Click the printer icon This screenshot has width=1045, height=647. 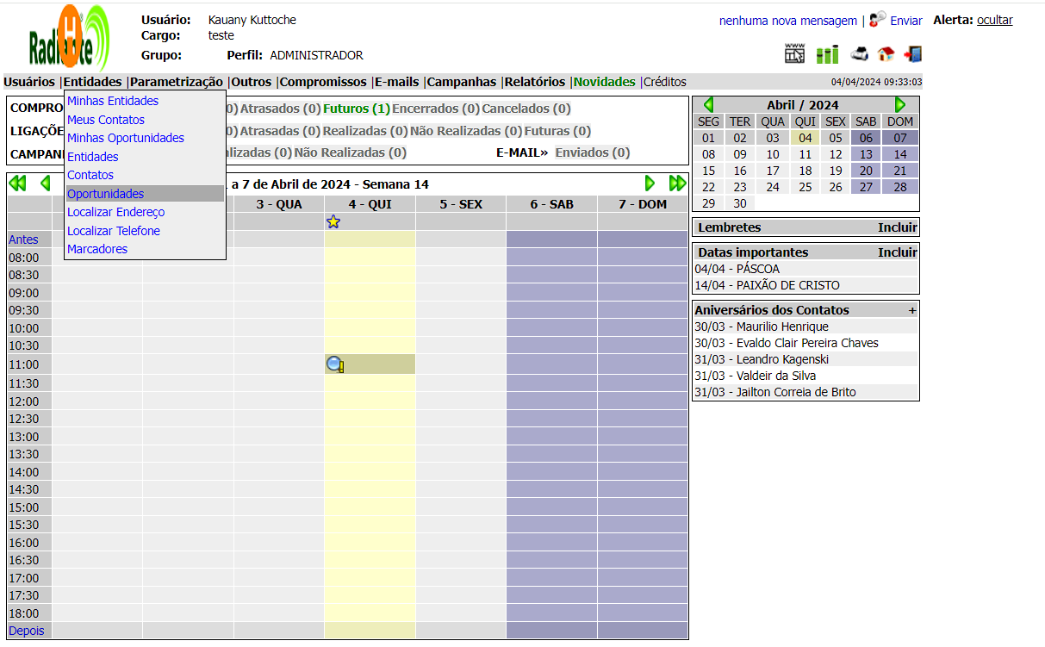[x=859, y=54]
